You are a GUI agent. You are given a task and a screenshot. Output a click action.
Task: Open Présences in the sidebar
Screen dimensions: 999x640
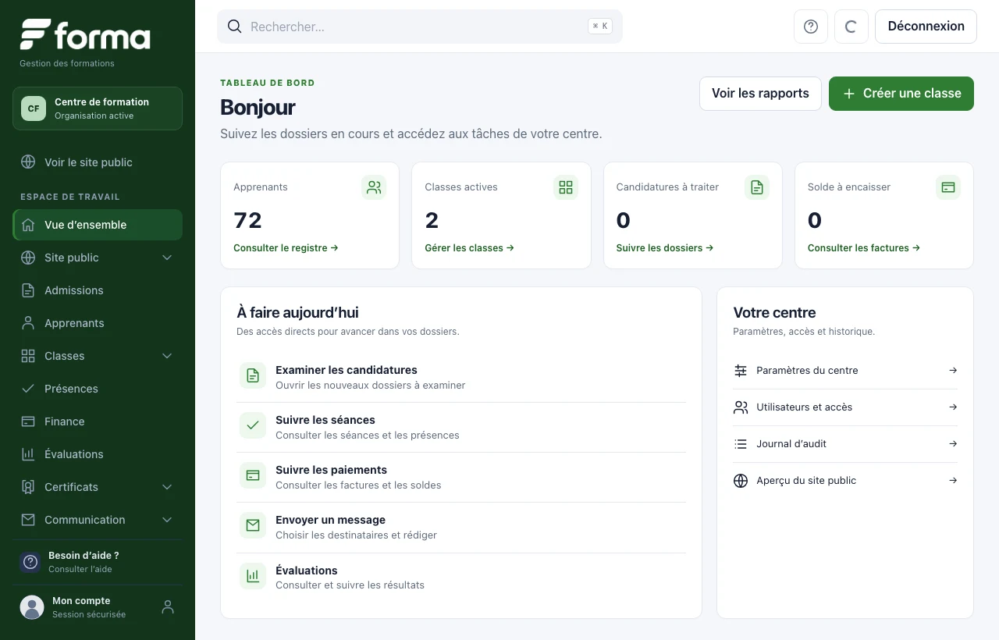pos(98,389)
